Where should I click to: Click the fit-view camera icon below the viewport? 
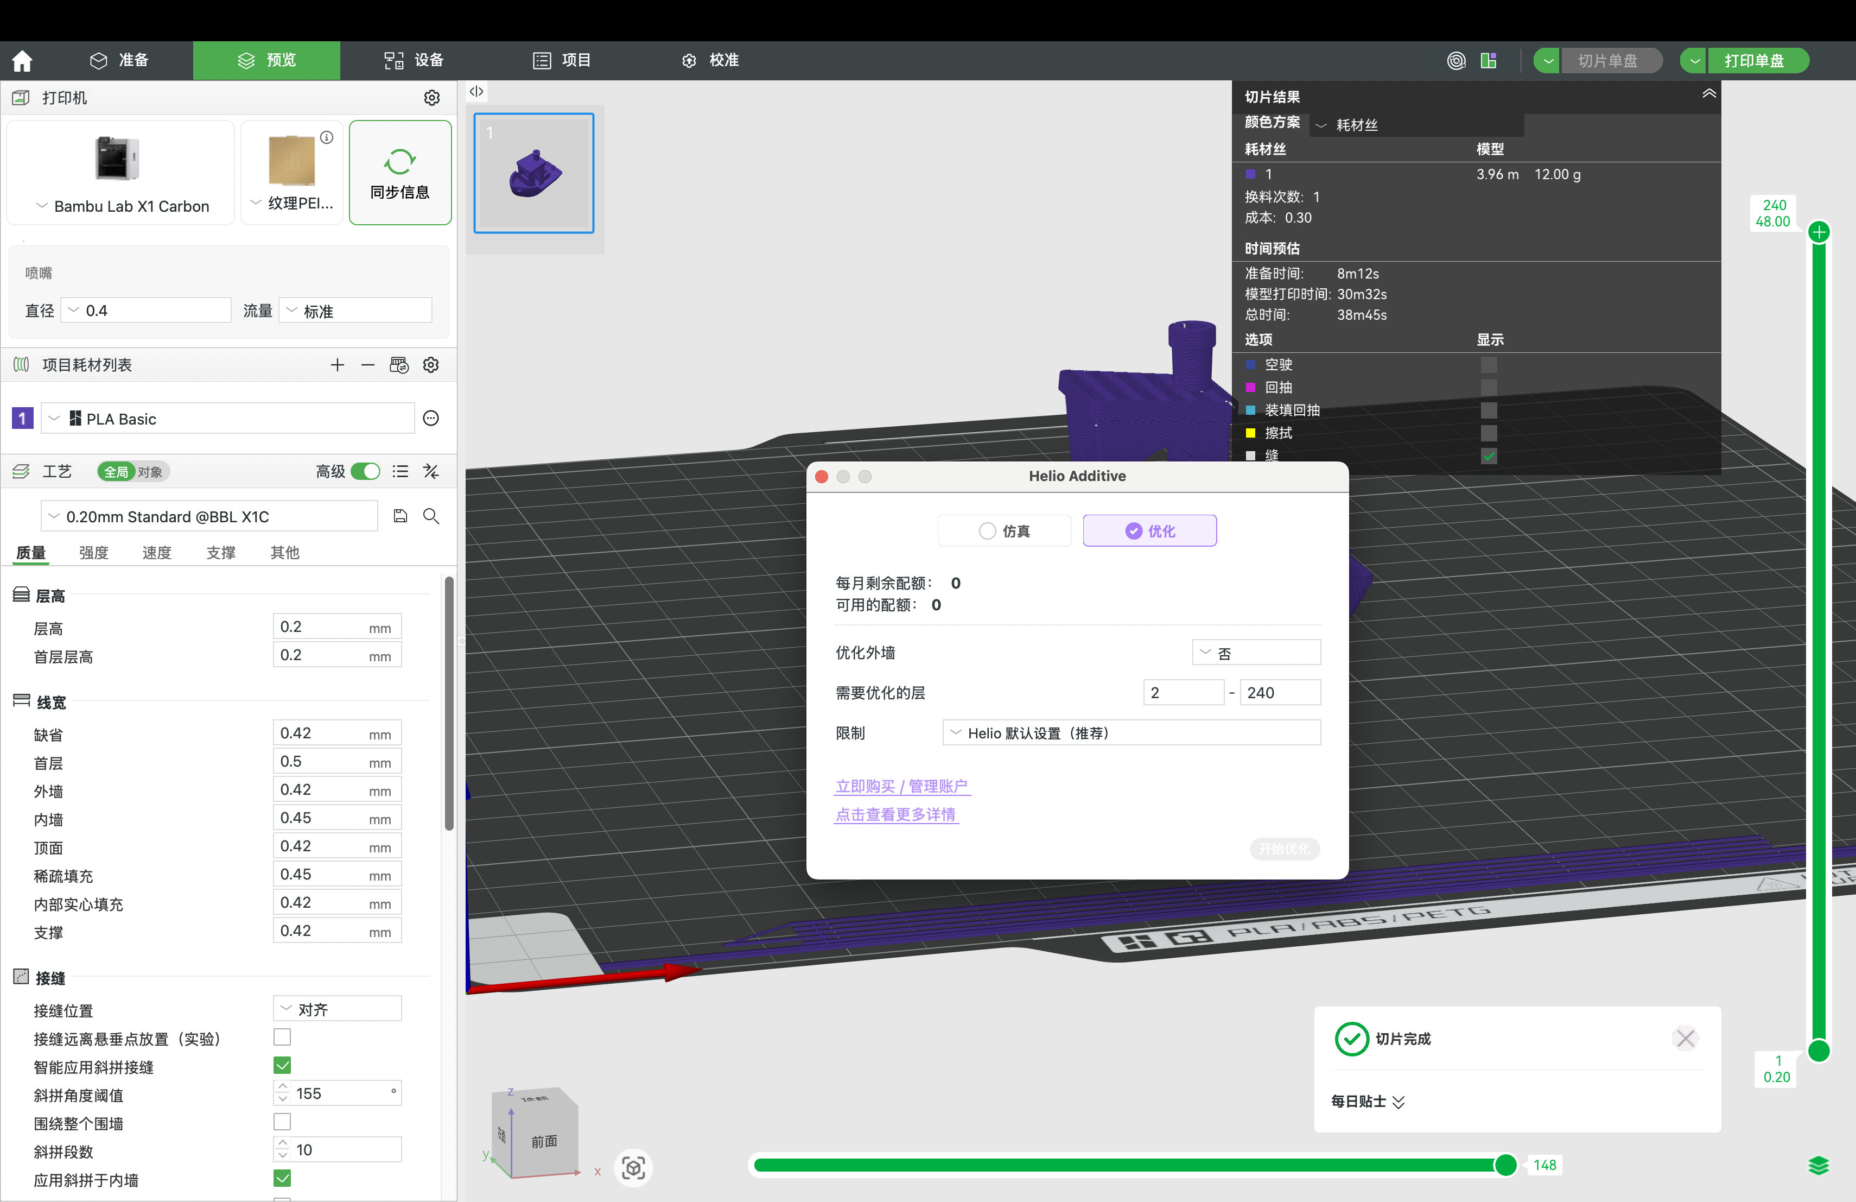coord(633,1168)
